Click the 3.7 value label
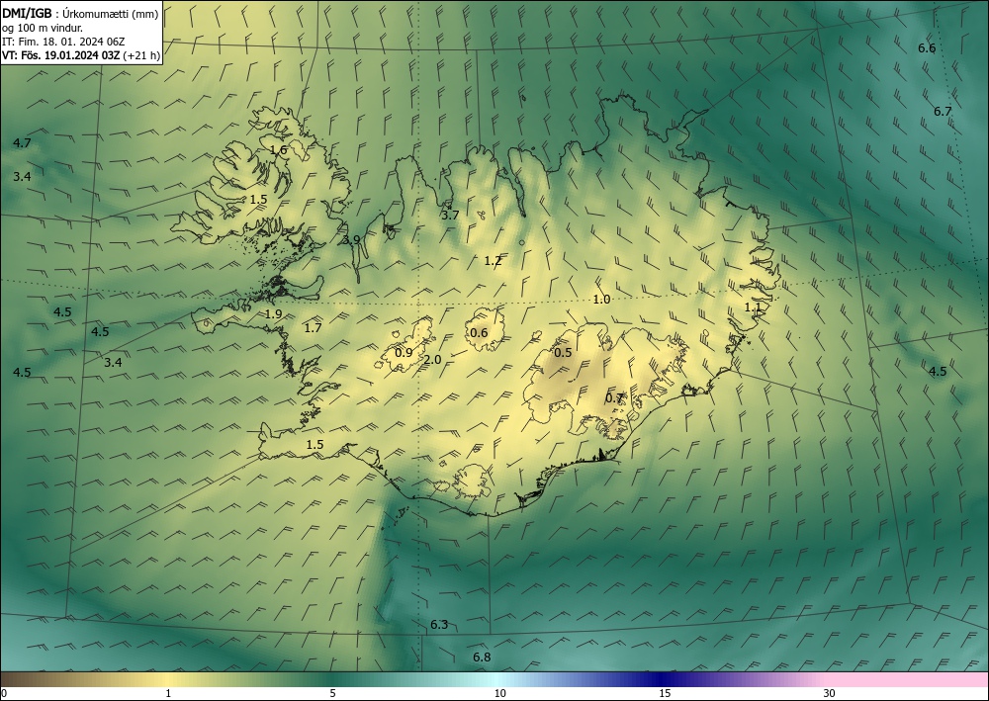Viewport: 989px width, 701px height. (450, 215)
